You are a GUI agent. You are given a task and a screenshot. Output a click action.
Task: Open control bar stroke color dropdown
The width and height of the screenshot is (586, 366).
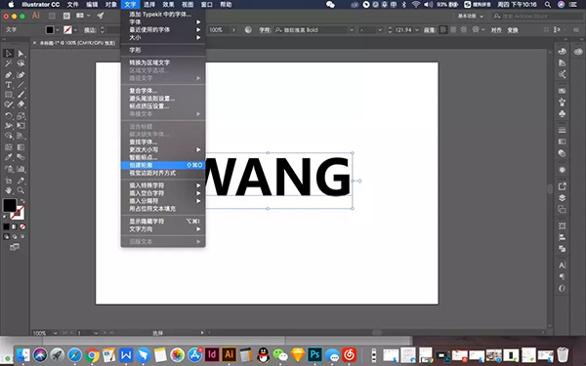(76, 30)
